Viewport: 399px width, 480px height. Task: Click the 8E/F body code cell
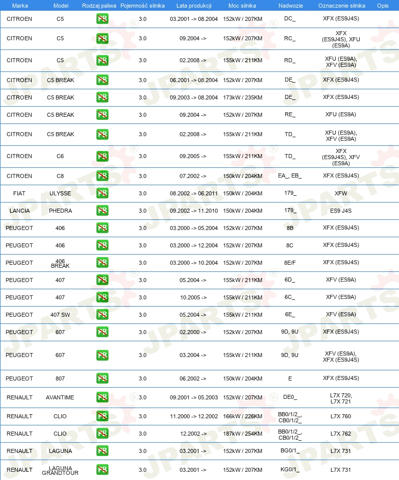click(290, 263)
